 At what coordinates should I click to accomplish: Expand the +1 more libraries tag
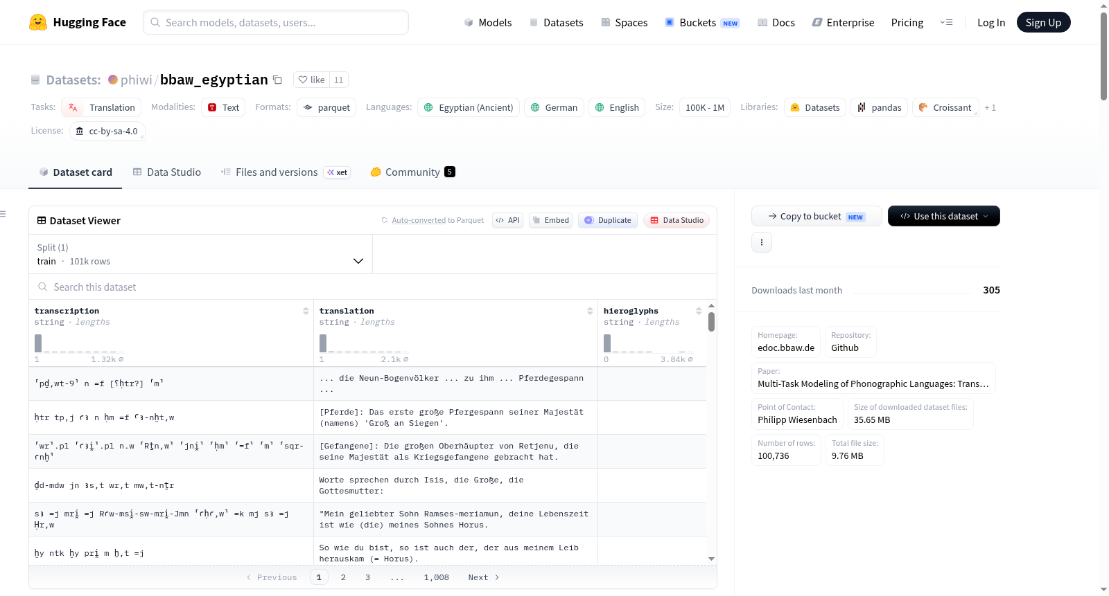click(x=990, y=107)
